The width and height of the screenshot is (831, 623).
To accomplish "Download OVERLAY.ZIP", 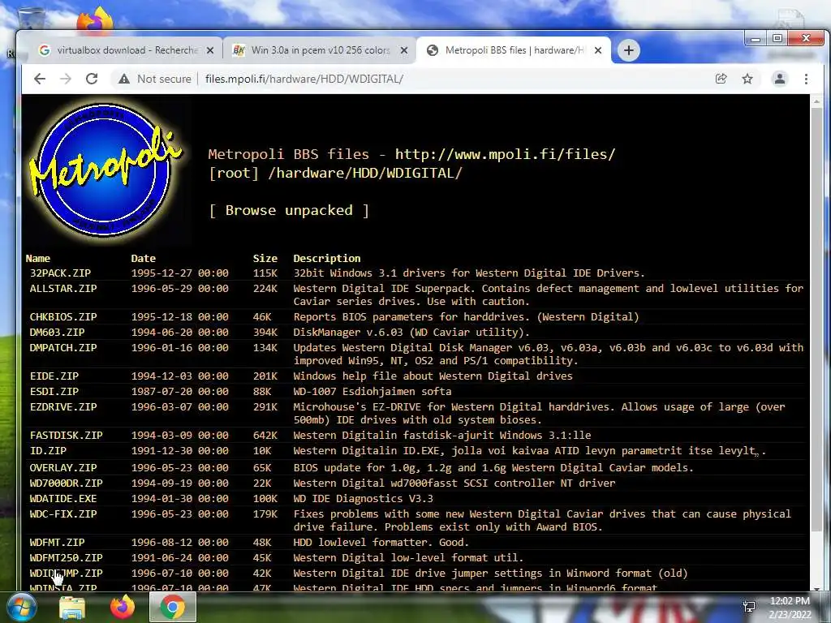I will click(x=63, y=468).
